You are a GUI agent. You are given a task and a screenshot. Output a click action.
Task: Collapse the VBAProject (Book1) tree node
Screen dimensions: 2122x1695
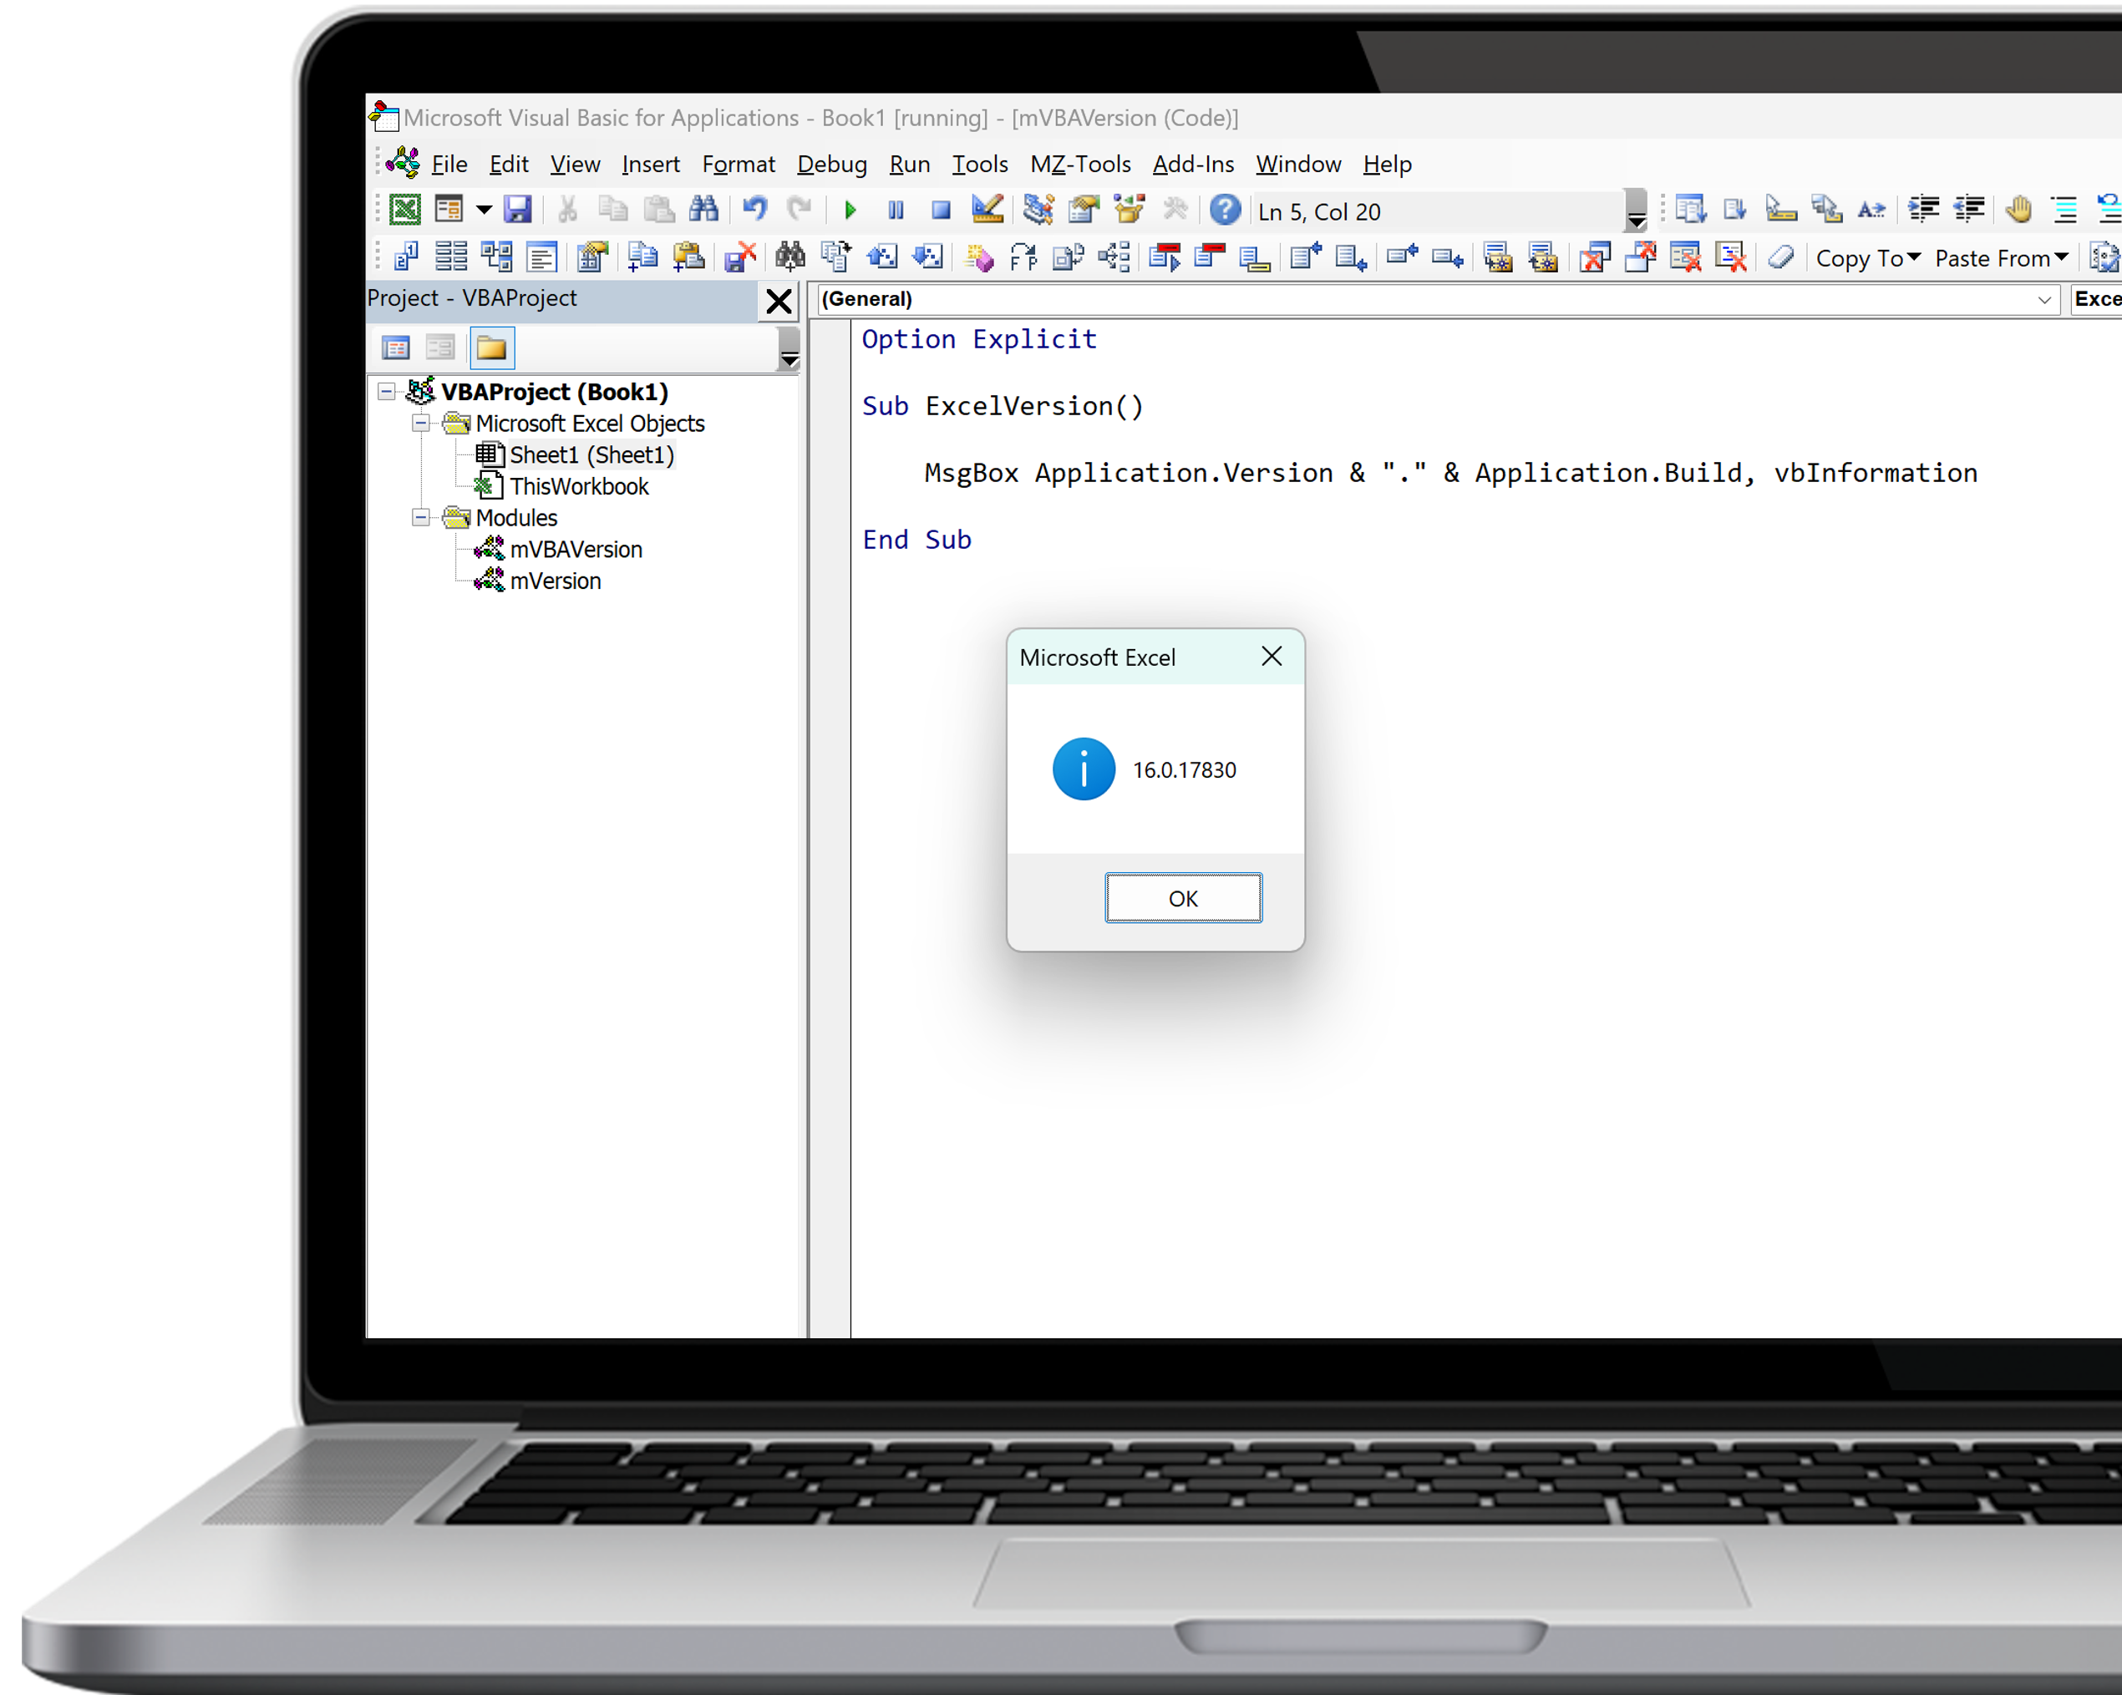click(387, 393)
